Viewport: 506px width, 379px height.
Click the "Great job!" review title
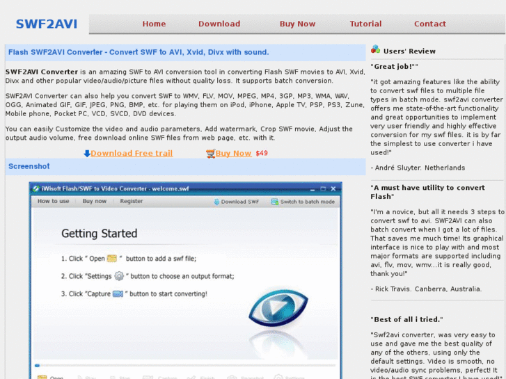[394, 67]
